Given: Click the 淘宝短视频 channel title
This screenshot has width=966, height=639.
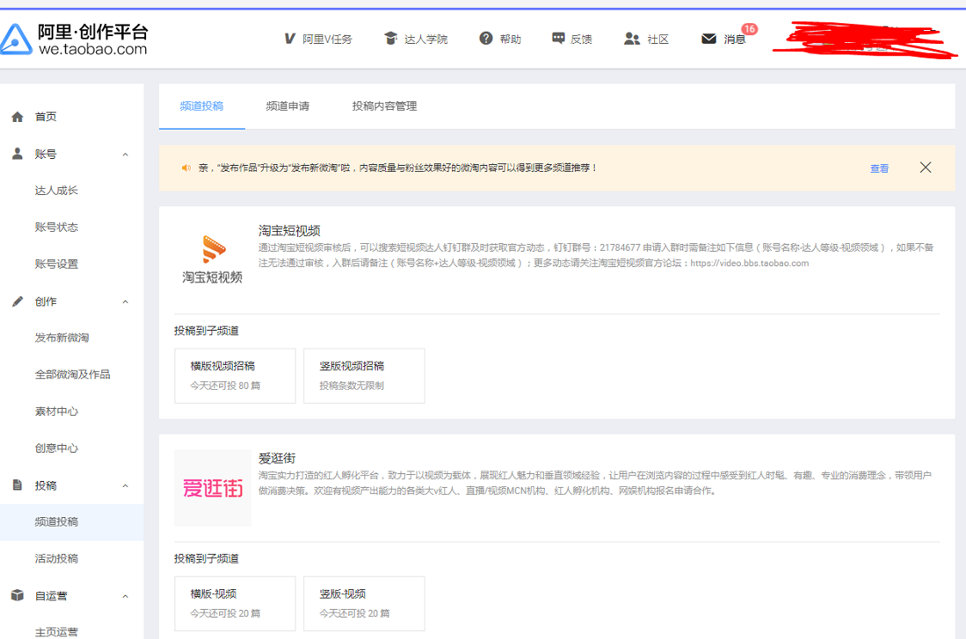Looking at the screenshot, I should (x=290, y=231).
